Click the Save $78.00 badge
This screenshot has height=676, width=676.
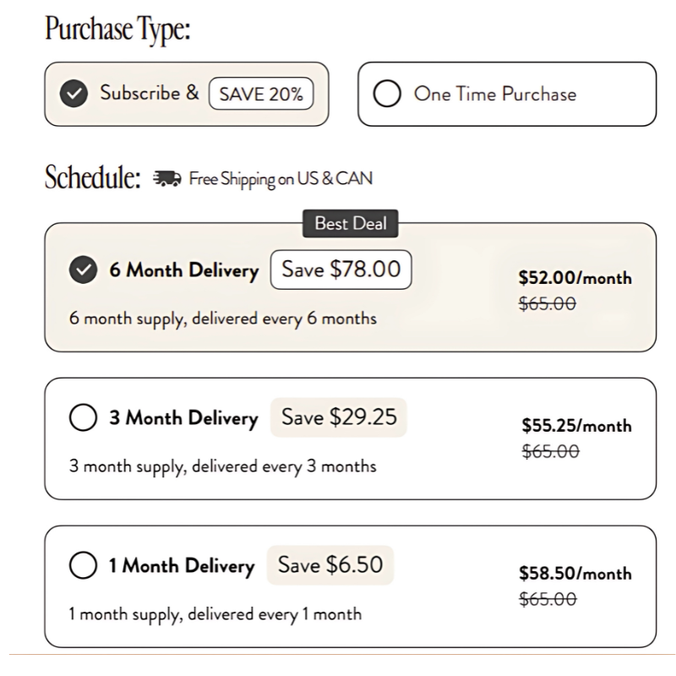pos(341,270)
